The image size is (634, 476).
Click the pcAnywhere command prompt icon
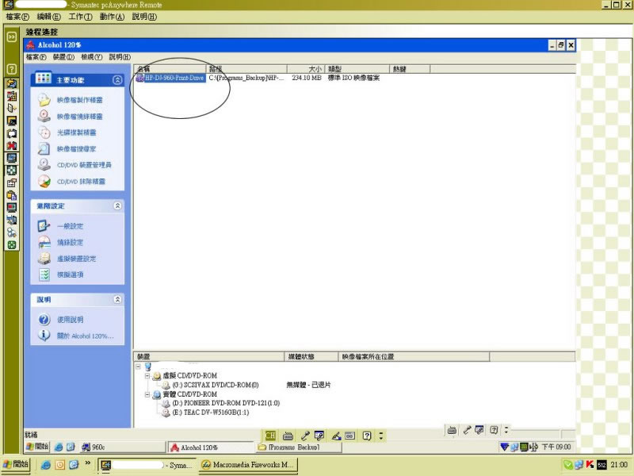pos(12,121)
